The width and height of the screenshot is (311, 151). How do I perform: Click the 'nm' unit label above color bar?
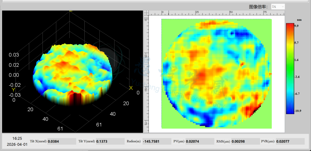[299, 20]
